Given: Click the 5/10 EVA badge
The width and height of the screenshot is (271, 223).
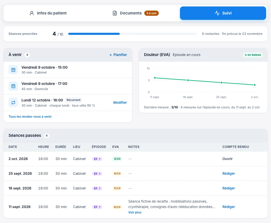Looking at the screenshot, I should click(x=117, y=188).
